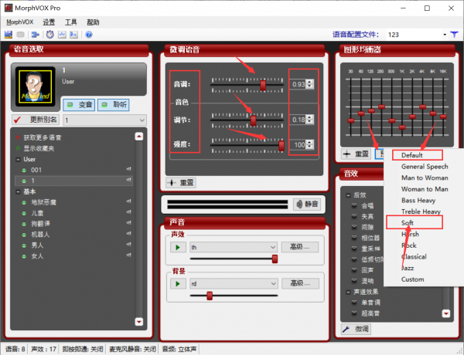Open the 帮助 menu

[x=93, y=22]
